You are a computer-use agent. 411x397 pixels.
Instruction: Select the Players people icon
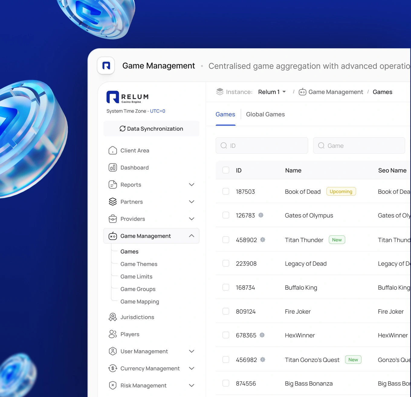113,334
